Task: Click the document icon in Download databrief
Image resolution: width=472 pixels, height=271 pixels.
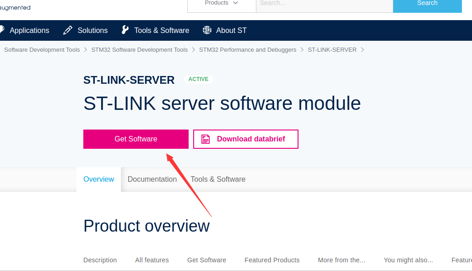Action: 205,139
